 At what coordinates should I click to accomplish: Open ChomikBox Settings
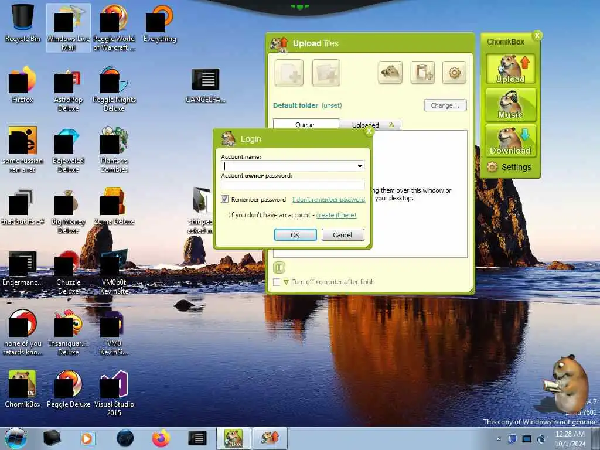click(x=509, y=167)
